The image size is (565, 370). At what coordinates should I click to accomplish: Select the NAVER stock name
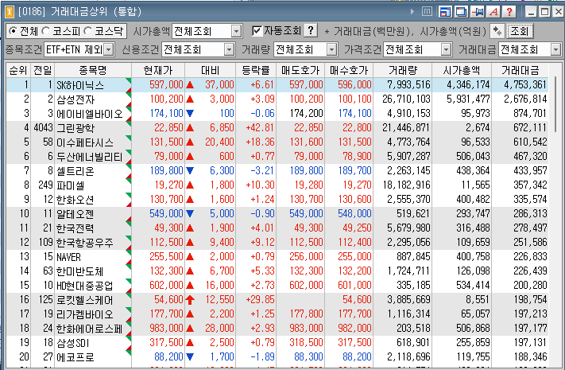click(x=69, y=257)
